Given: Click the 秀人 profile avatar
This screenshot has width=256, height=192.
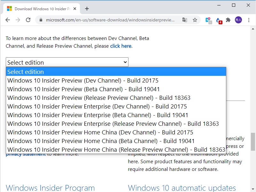Looking at the screenshot, I should pyautogui.click(x=239, y=20).
